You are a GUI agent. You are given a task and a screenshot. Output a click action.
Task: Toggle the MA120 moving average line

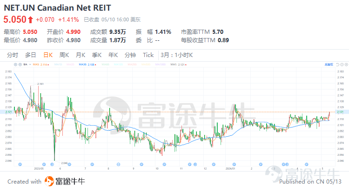coord(118,64)
